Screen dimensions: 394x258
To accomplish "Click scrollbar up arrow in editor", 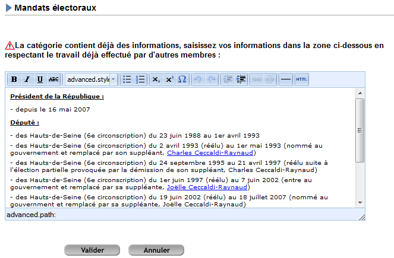I will [360, 93].
